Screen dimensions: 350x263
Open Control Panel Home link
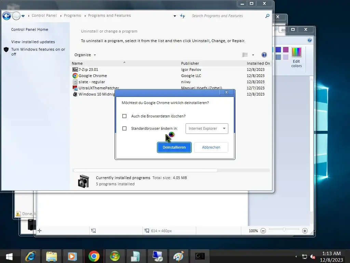[30, 29]
